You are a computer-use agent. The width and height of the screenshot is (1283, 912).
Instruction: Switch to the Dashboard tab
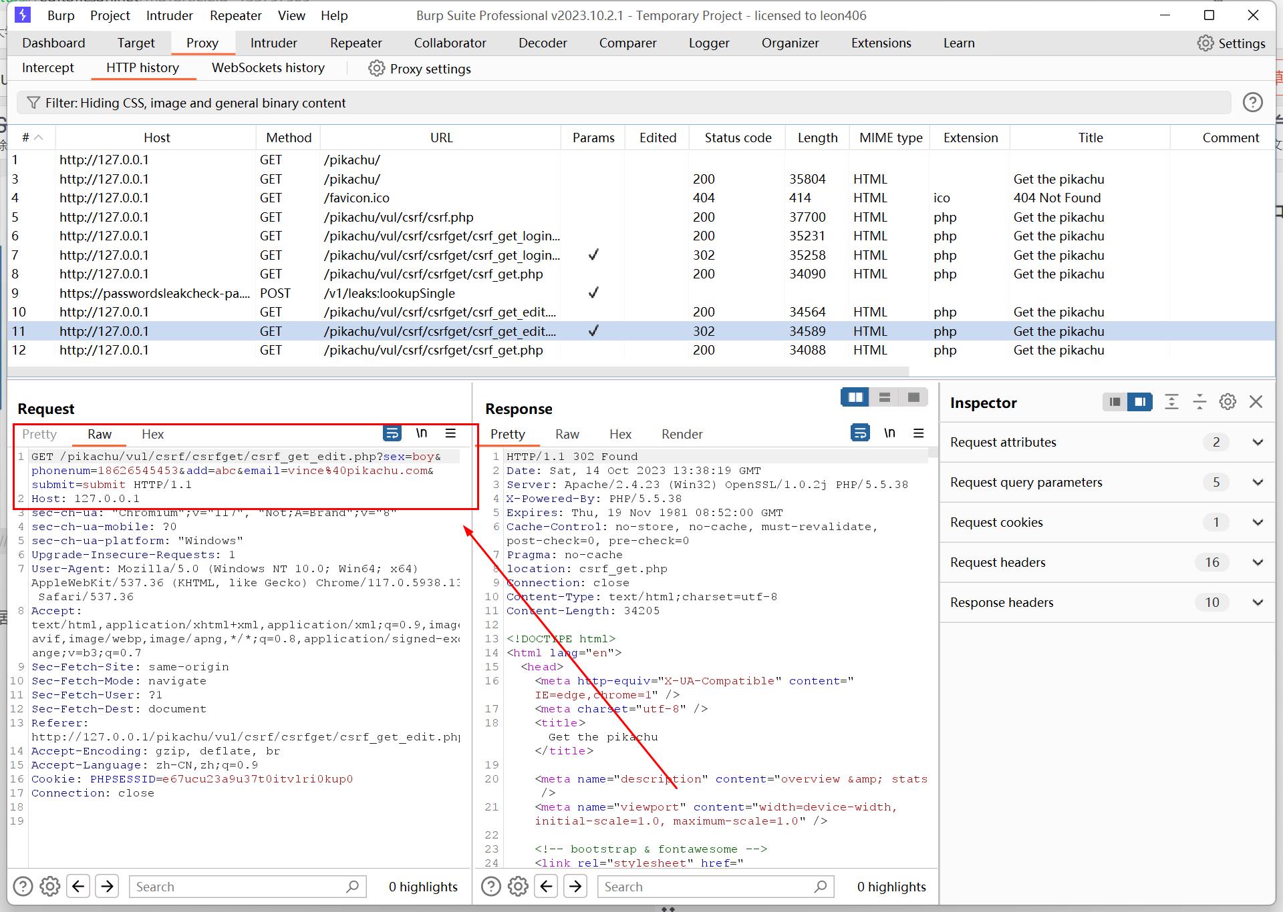pos(53,43)
